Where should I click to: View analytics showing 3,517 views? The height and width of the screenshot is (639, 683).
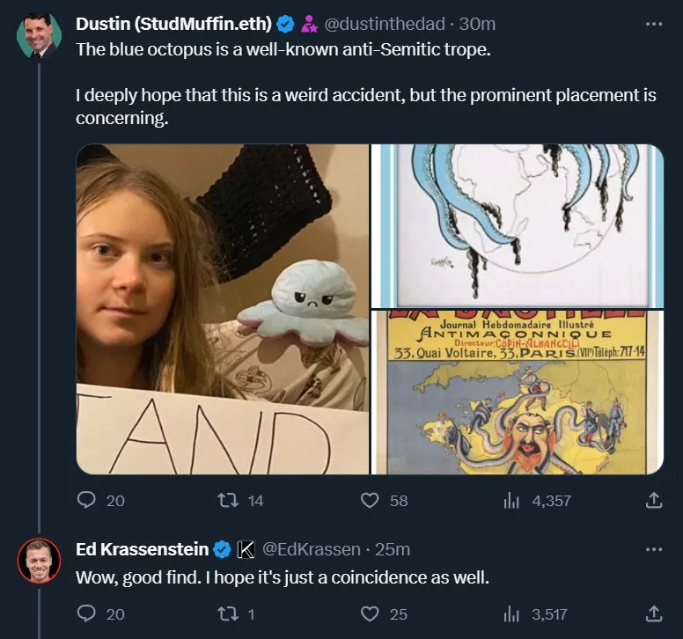511,613
